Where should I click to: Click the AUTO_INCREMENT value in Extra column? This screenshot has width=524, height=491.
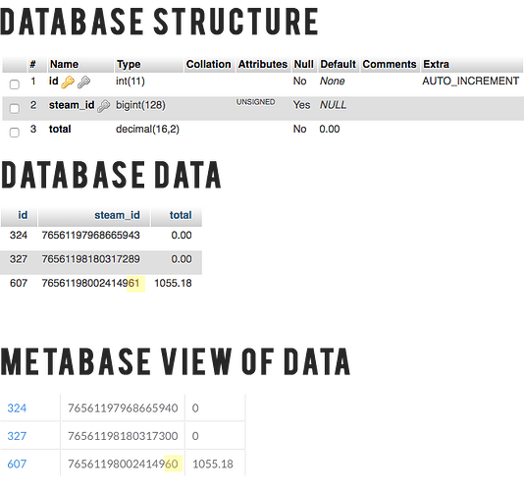(471, 82)
